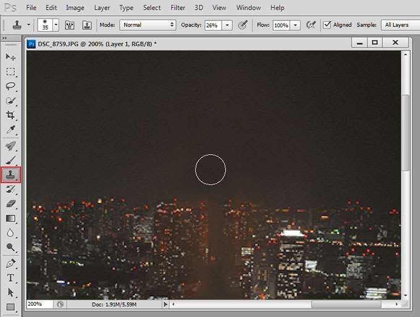Image resolution: width=420 pixels, height=317 pixels.
Task: Select the Gradient tool
Action: tap(10, 218)
